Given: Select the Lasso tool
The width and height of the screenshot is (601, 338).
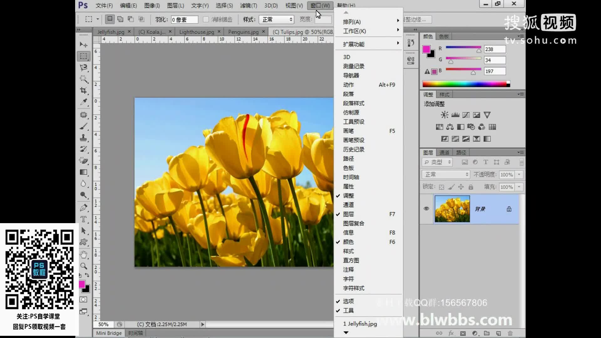Looking at the screenshot, I should [x=83, y=68].
